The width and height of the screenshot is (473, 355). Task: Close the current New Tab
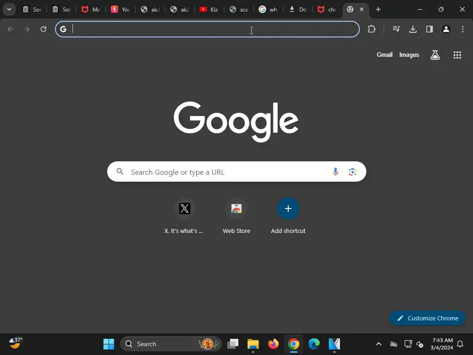(361, 9)
